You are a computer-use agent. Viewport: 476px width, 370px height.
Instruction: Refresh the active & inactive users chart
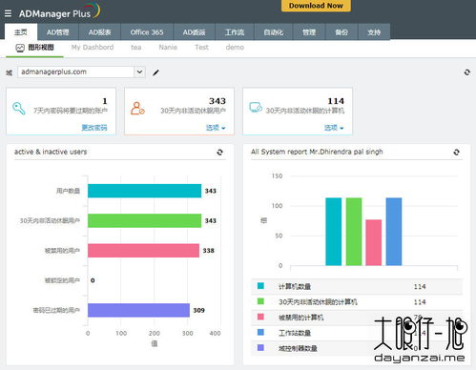(x=219, y=153)
